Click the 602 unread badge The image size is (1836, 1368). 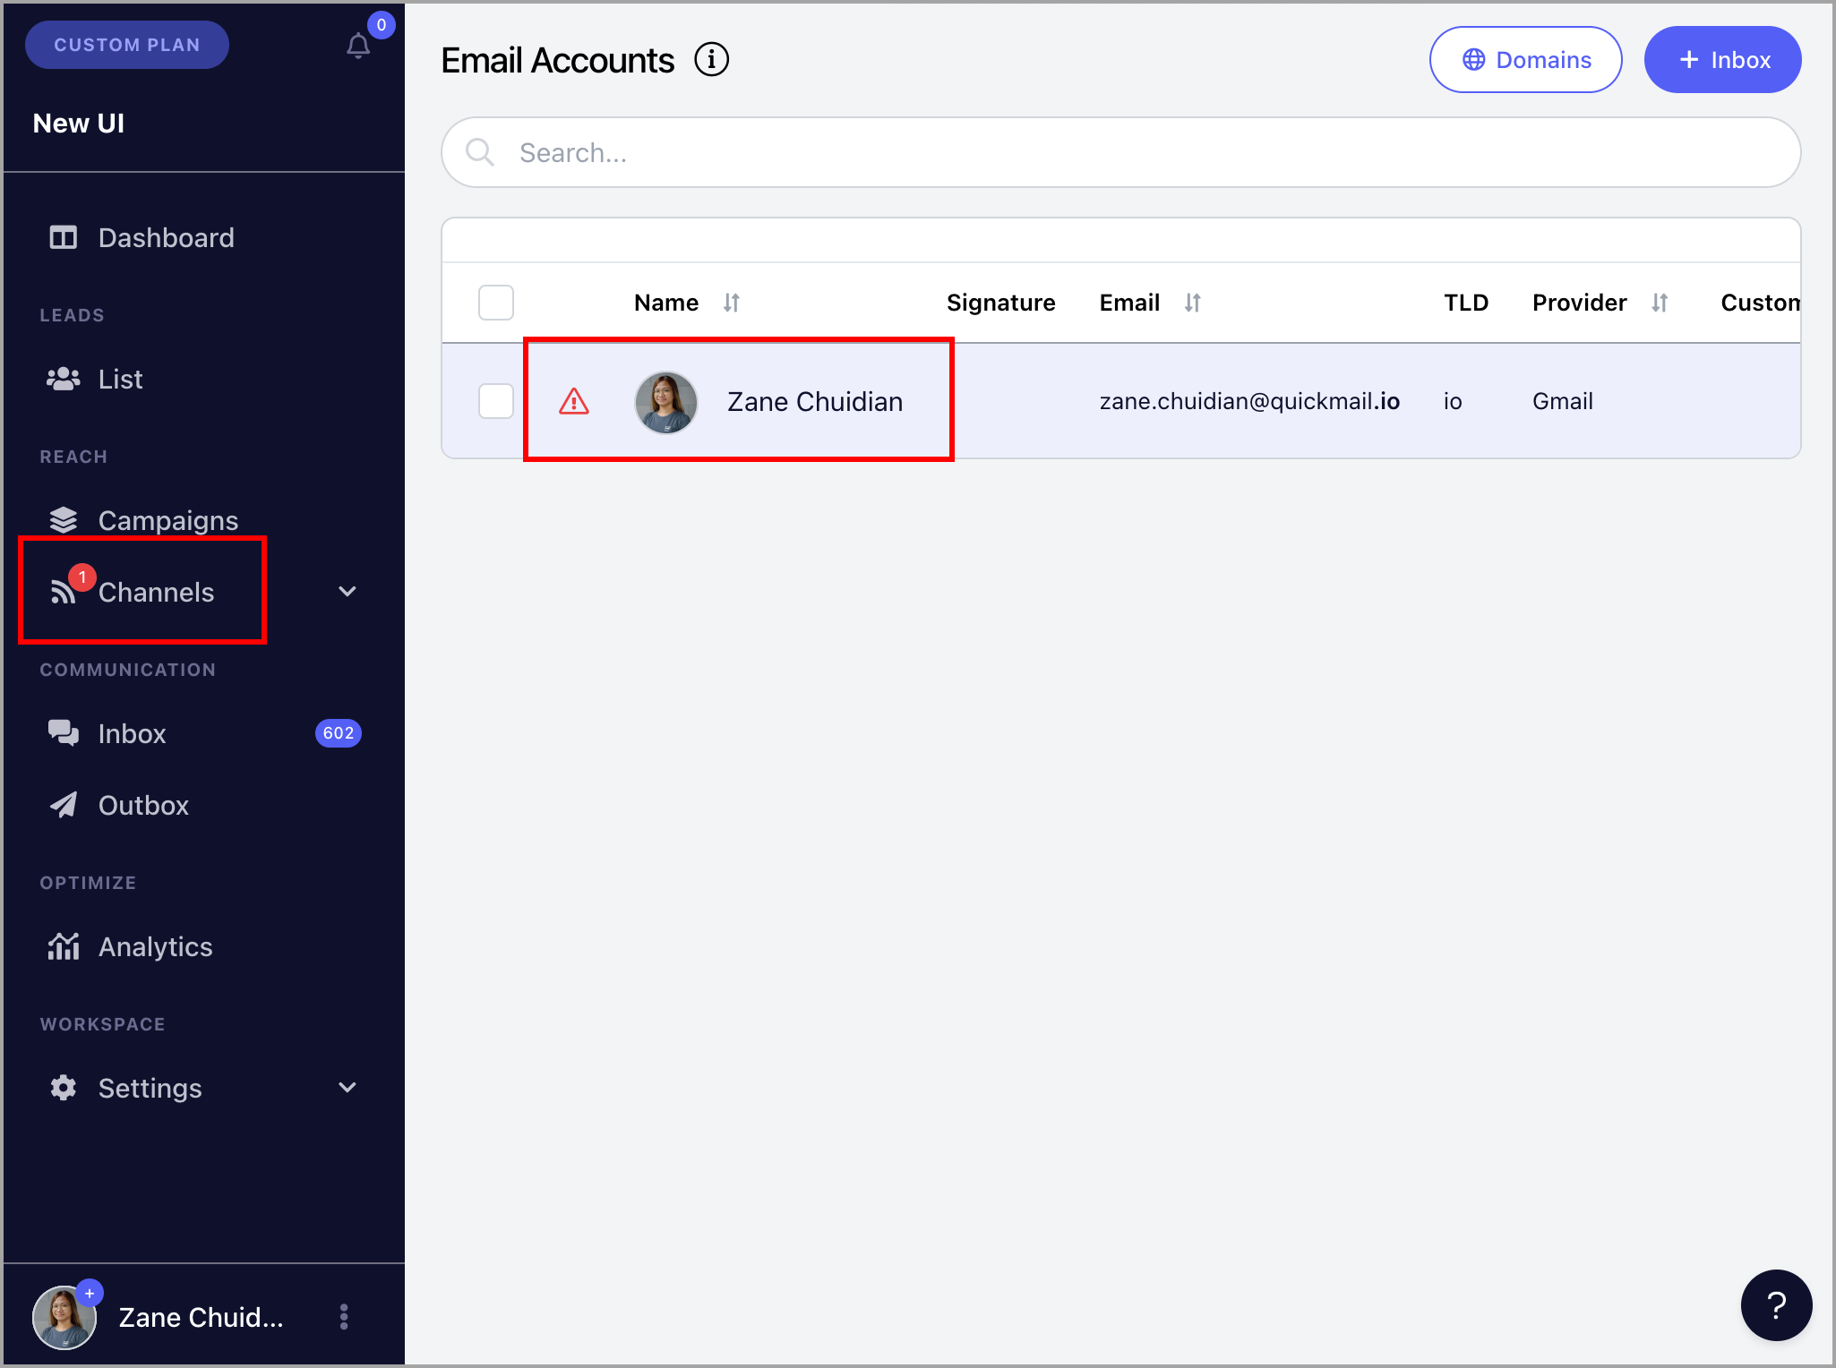(339, 733)
